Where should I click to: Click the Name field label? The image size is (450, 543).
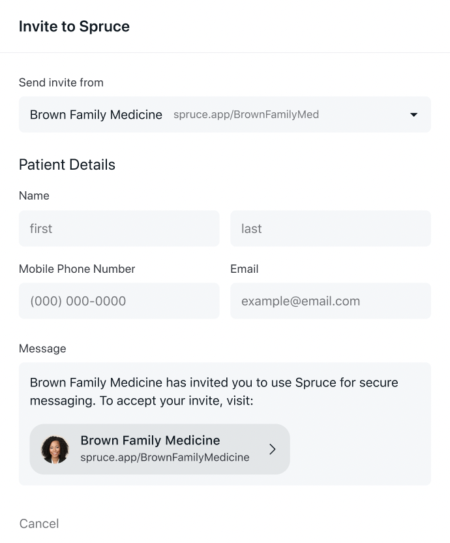(34, 195)
